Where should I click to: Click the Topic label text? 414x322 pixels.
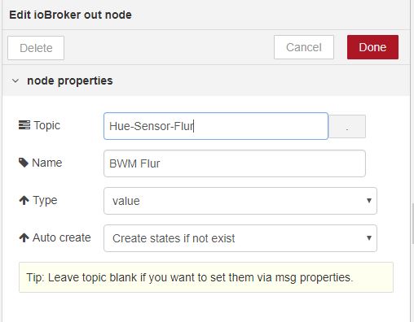[x=46, y=125]
